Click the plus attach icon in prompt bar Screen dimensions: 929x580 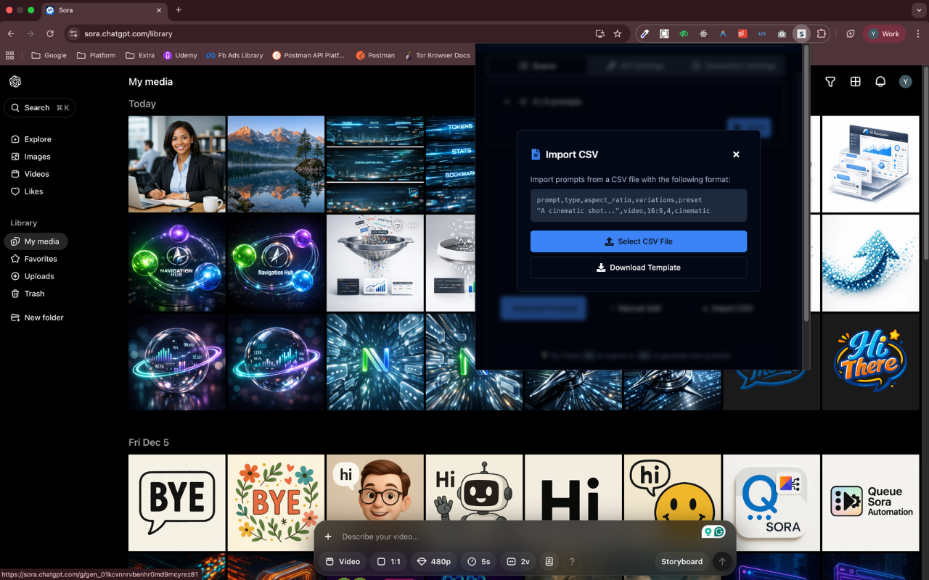click(328, 536)
